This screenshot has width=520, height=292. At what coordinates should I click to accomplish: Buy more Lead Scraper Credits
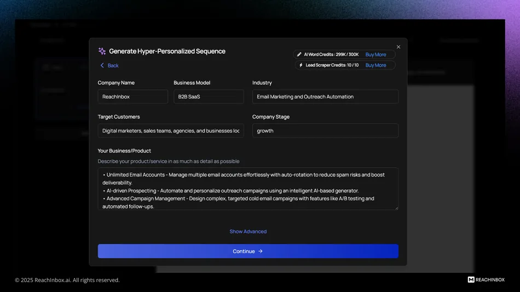coord(375,65)
